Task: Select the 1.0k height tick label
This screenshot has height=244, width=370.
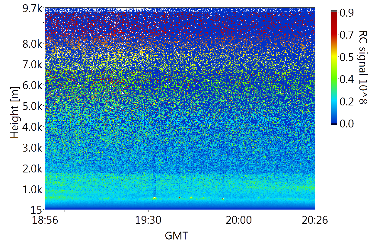Action: [x=33, y=189]
